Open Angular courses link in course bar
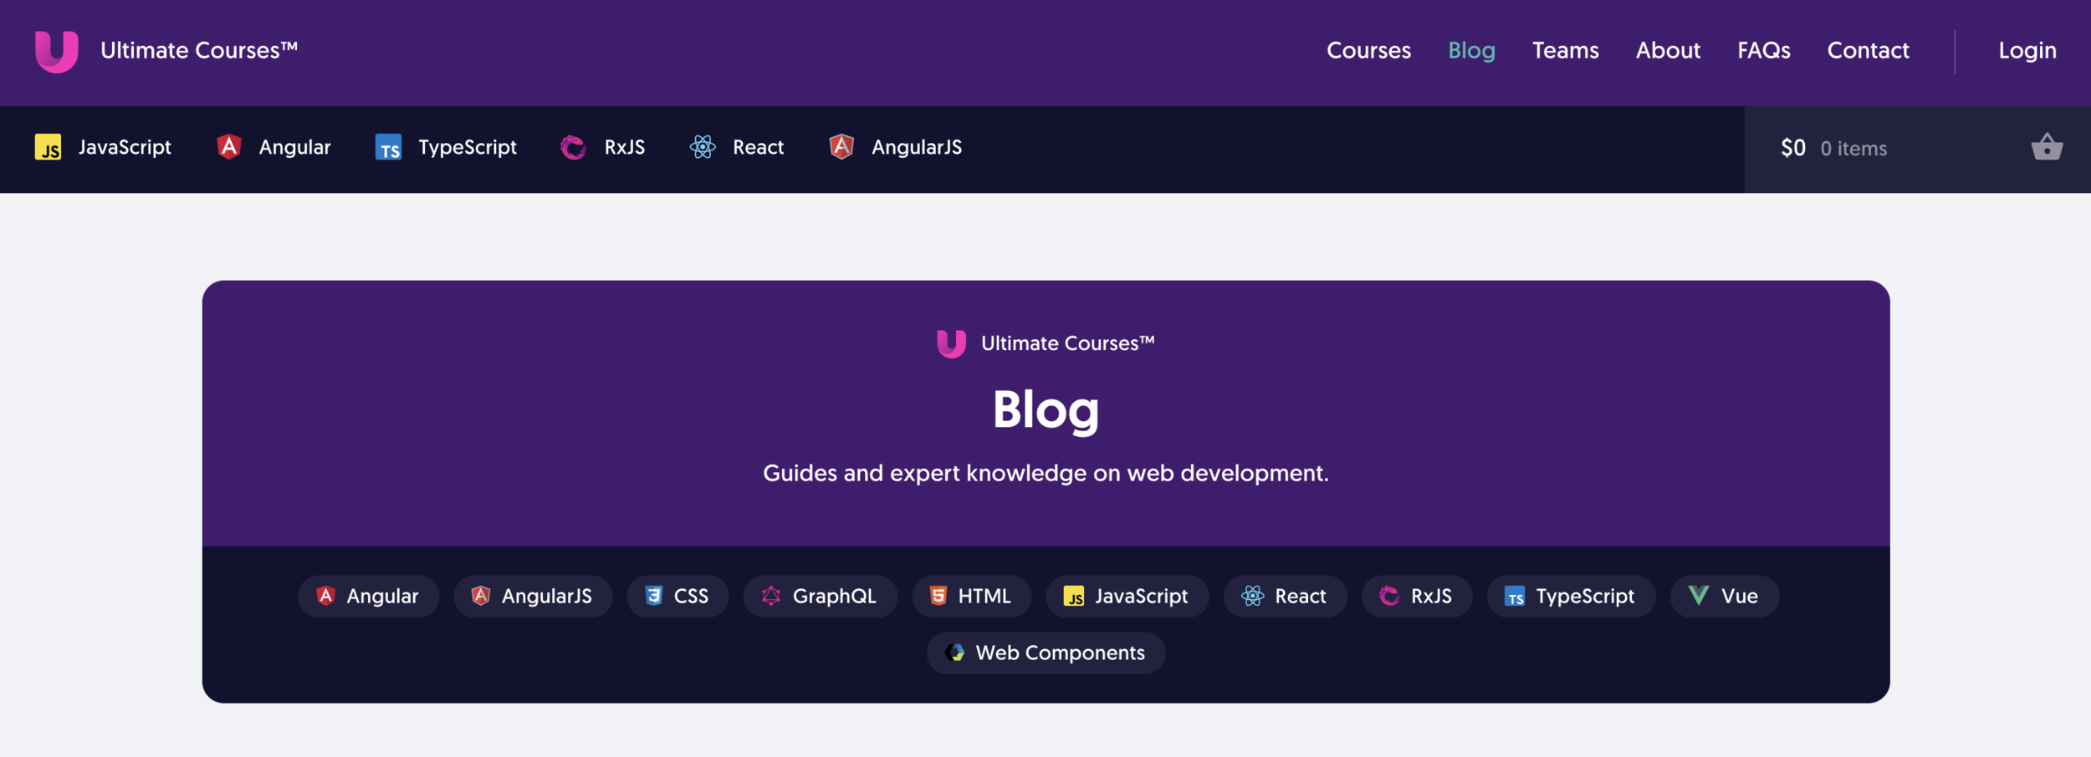 point(294,147)
